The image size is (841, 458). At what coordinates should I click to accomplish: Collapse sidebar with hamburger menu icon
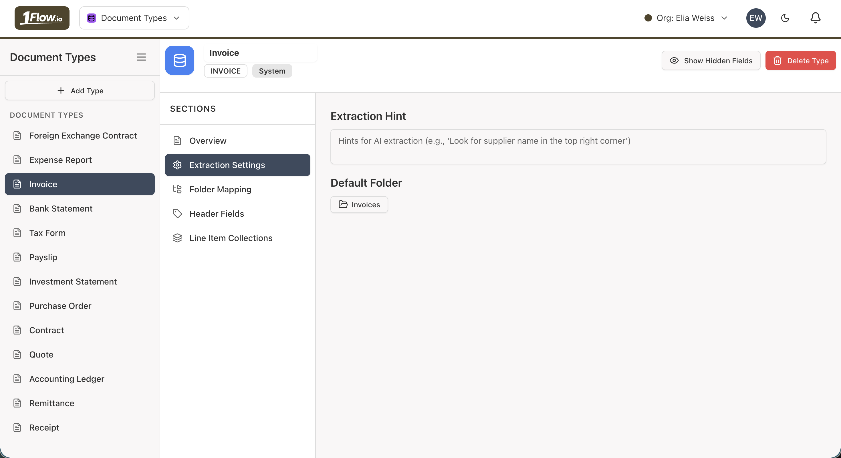(141, 57)
